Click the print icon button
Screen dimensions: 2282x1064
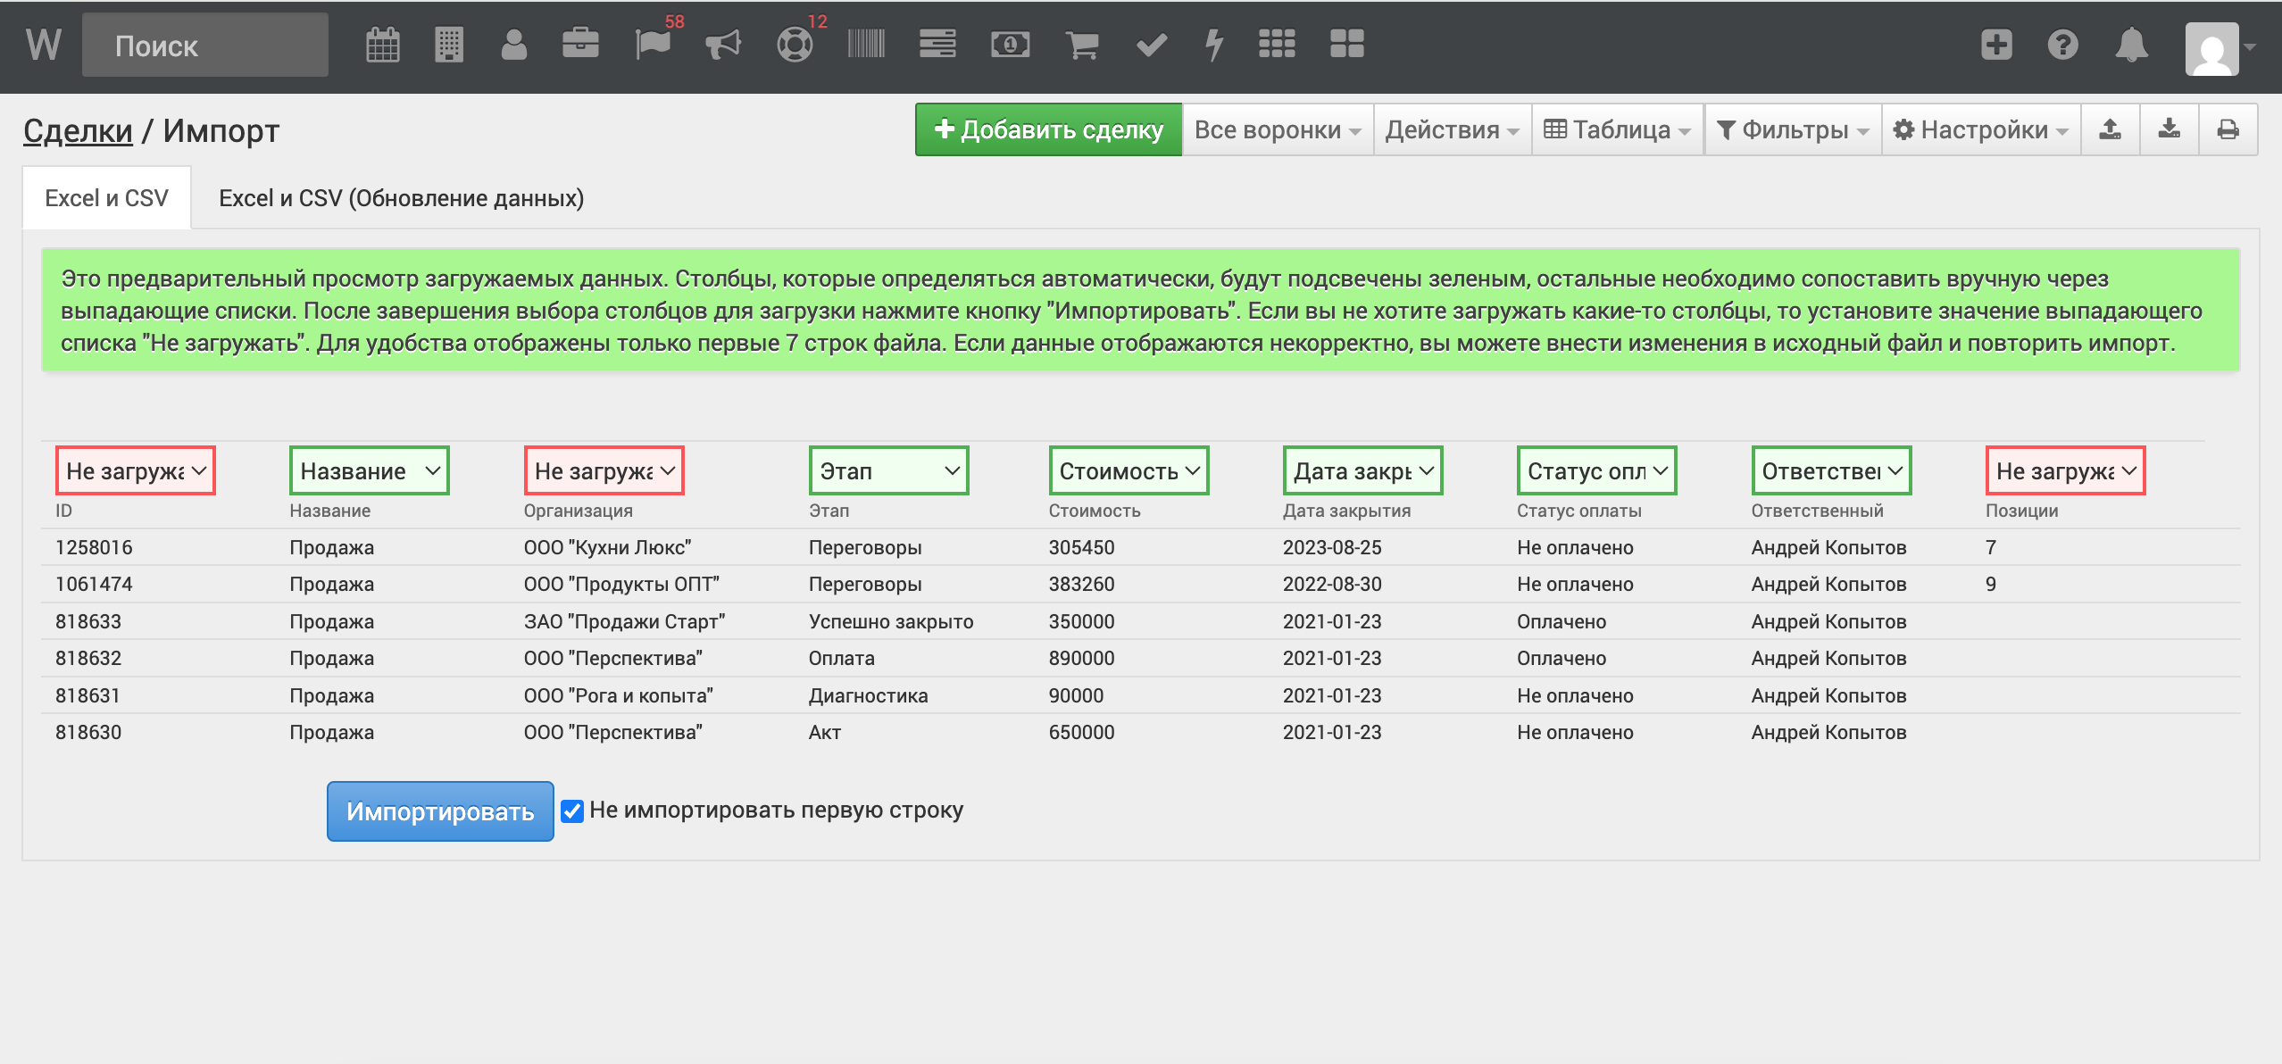coord(2228,130)
